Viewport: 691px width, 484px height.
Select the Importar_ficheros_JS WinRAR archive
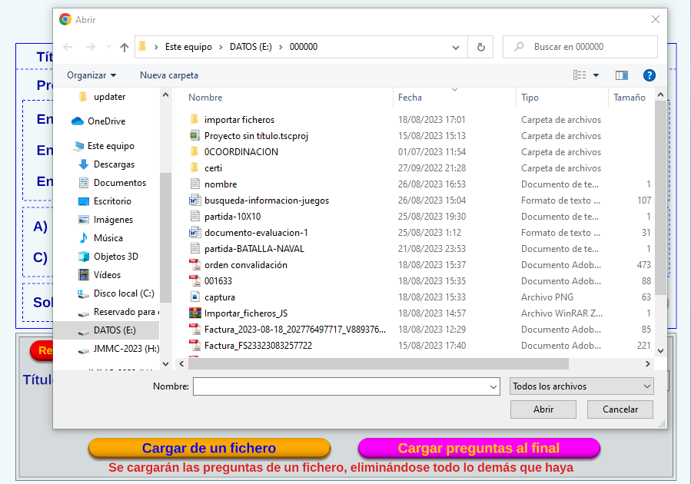coord(246,313)
